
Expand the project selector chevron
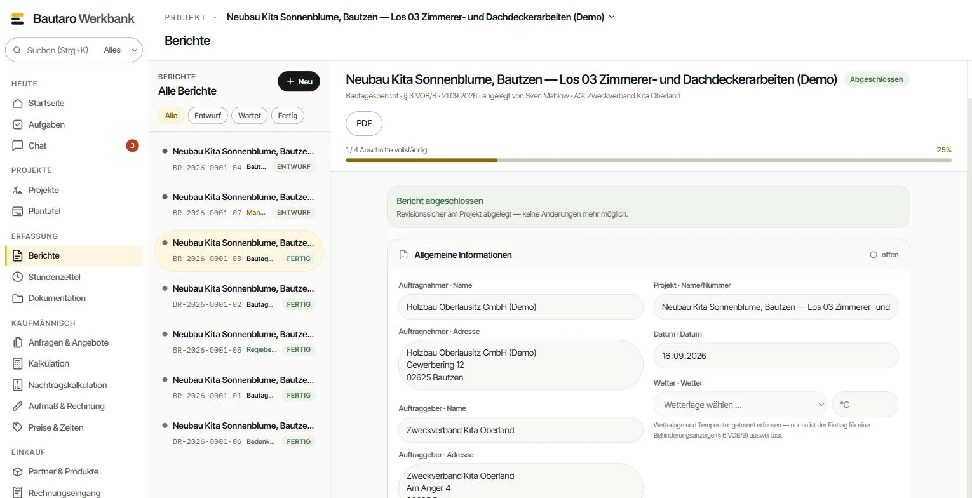click(612, 17)
